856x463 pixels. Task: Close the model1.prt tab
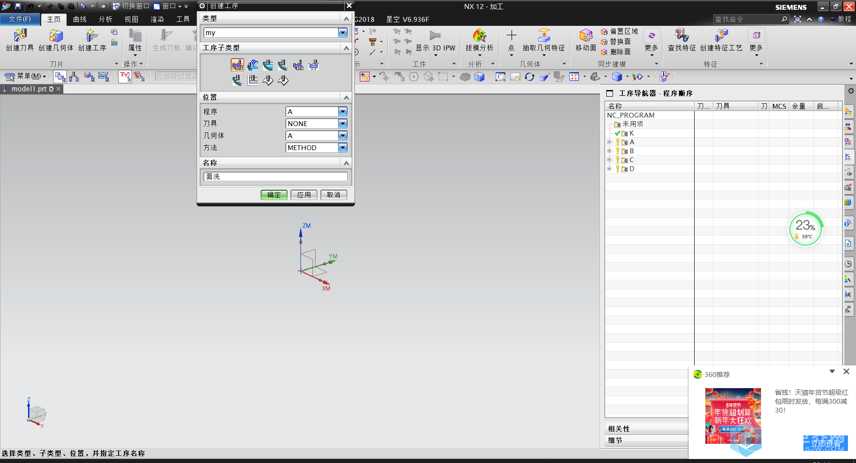point(58,89)
